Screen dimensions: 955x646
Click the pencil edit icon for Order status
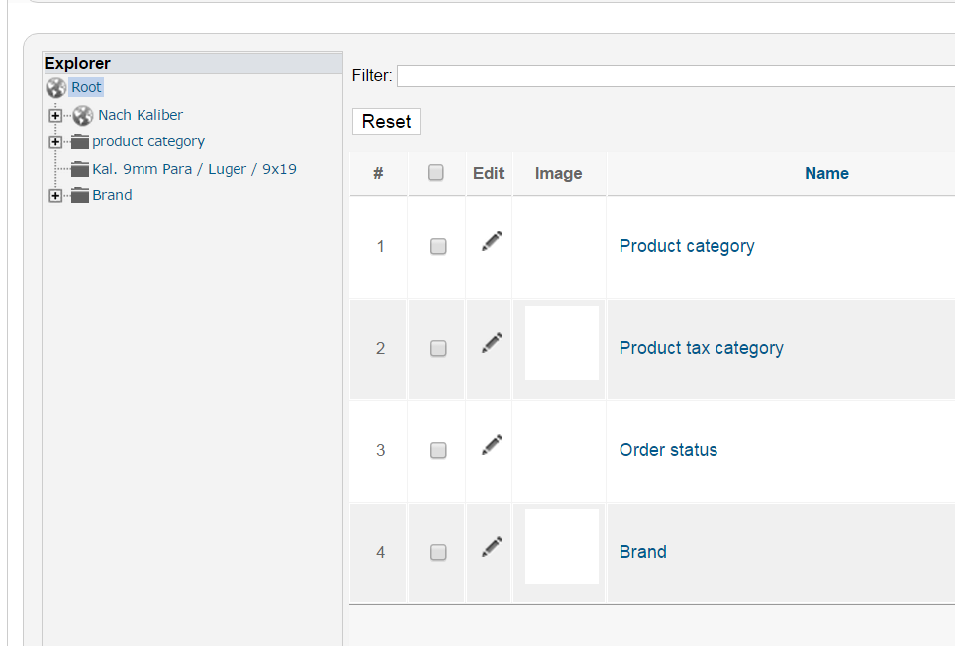point(492,445)
